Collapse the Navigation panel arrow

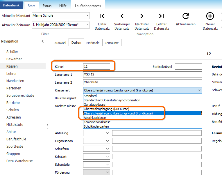point(43,41)
